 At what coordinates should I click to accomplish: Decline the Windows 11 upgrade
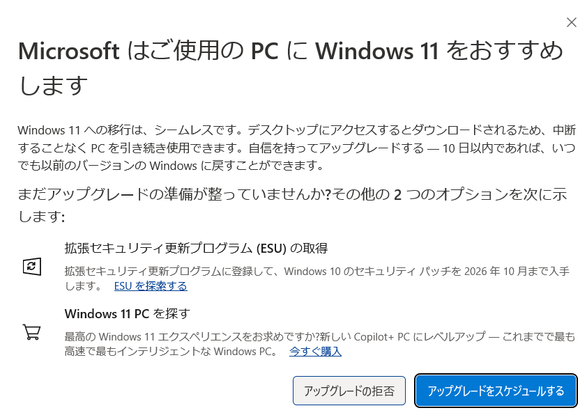(349, 391)
